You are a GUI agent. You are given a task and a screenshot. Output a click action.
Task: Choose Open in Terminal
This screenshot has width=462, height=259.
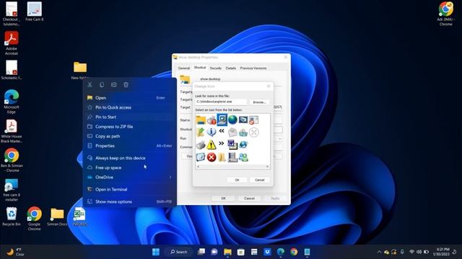pos(130,189)
